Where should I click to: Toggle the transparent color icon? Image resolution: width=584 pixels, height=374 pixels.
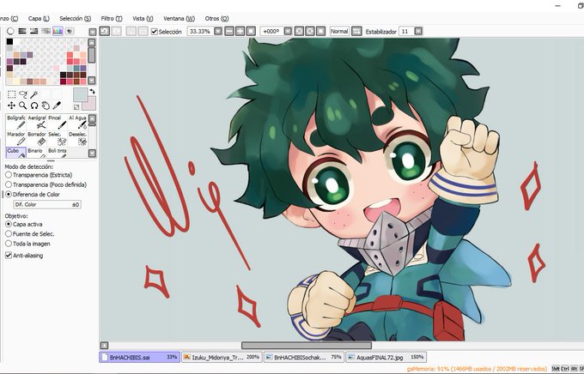click(76, 107)
